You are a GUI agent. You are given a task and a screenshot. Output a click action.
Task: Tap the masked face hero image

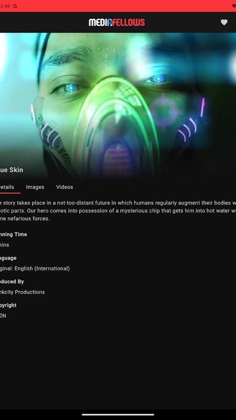tap(118, 106)
